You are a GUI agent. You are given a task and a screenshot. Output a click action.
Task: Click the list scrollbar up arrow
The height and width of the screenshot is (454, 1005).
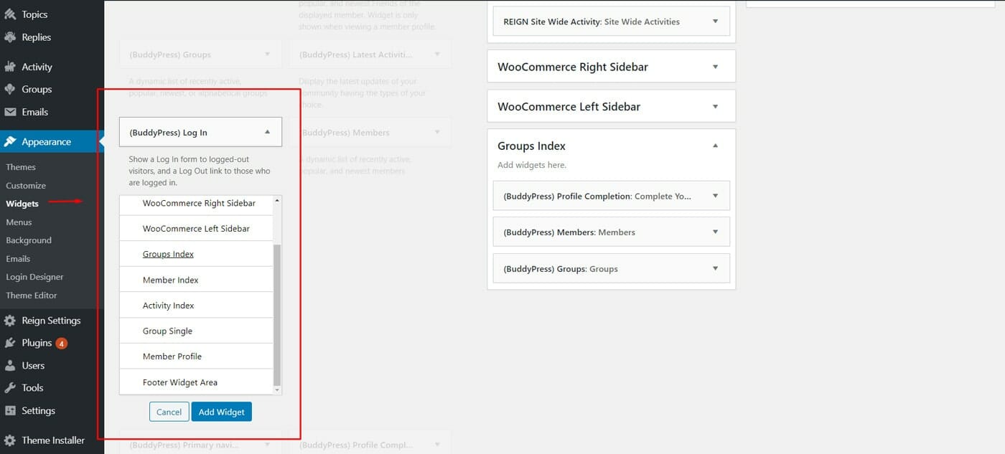[x=278, y=200]
